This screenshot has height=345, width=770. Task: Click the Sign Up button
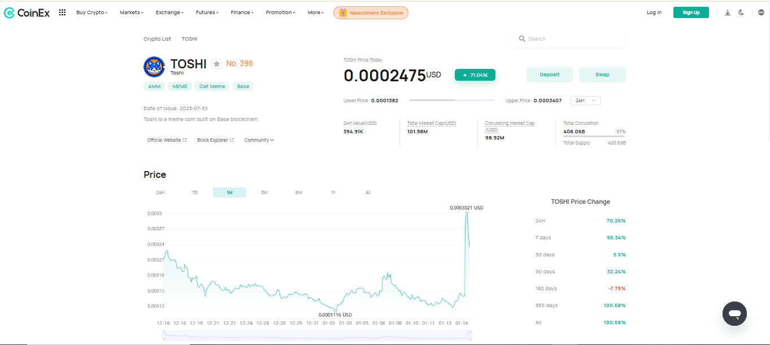[x=690, y=12]
